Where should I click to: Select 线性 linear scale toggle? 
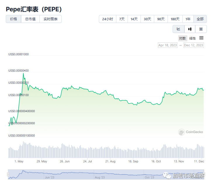[192, 38]
